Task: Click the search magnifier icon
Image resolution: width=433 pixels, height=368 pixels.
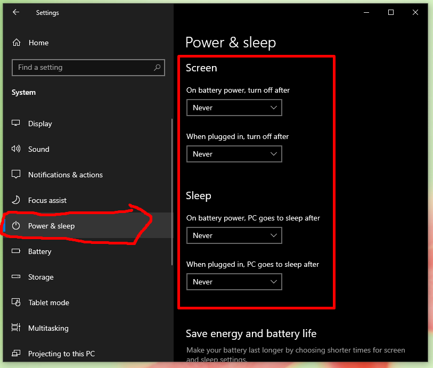Action: pyautogui.click(x=157, y=67)
